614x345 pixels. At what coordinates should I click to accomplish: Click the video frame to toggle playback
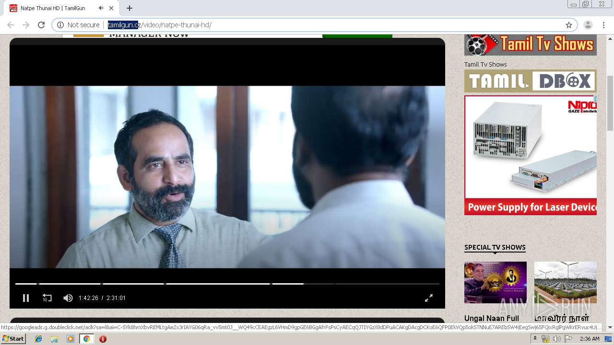tap(227, 177)
